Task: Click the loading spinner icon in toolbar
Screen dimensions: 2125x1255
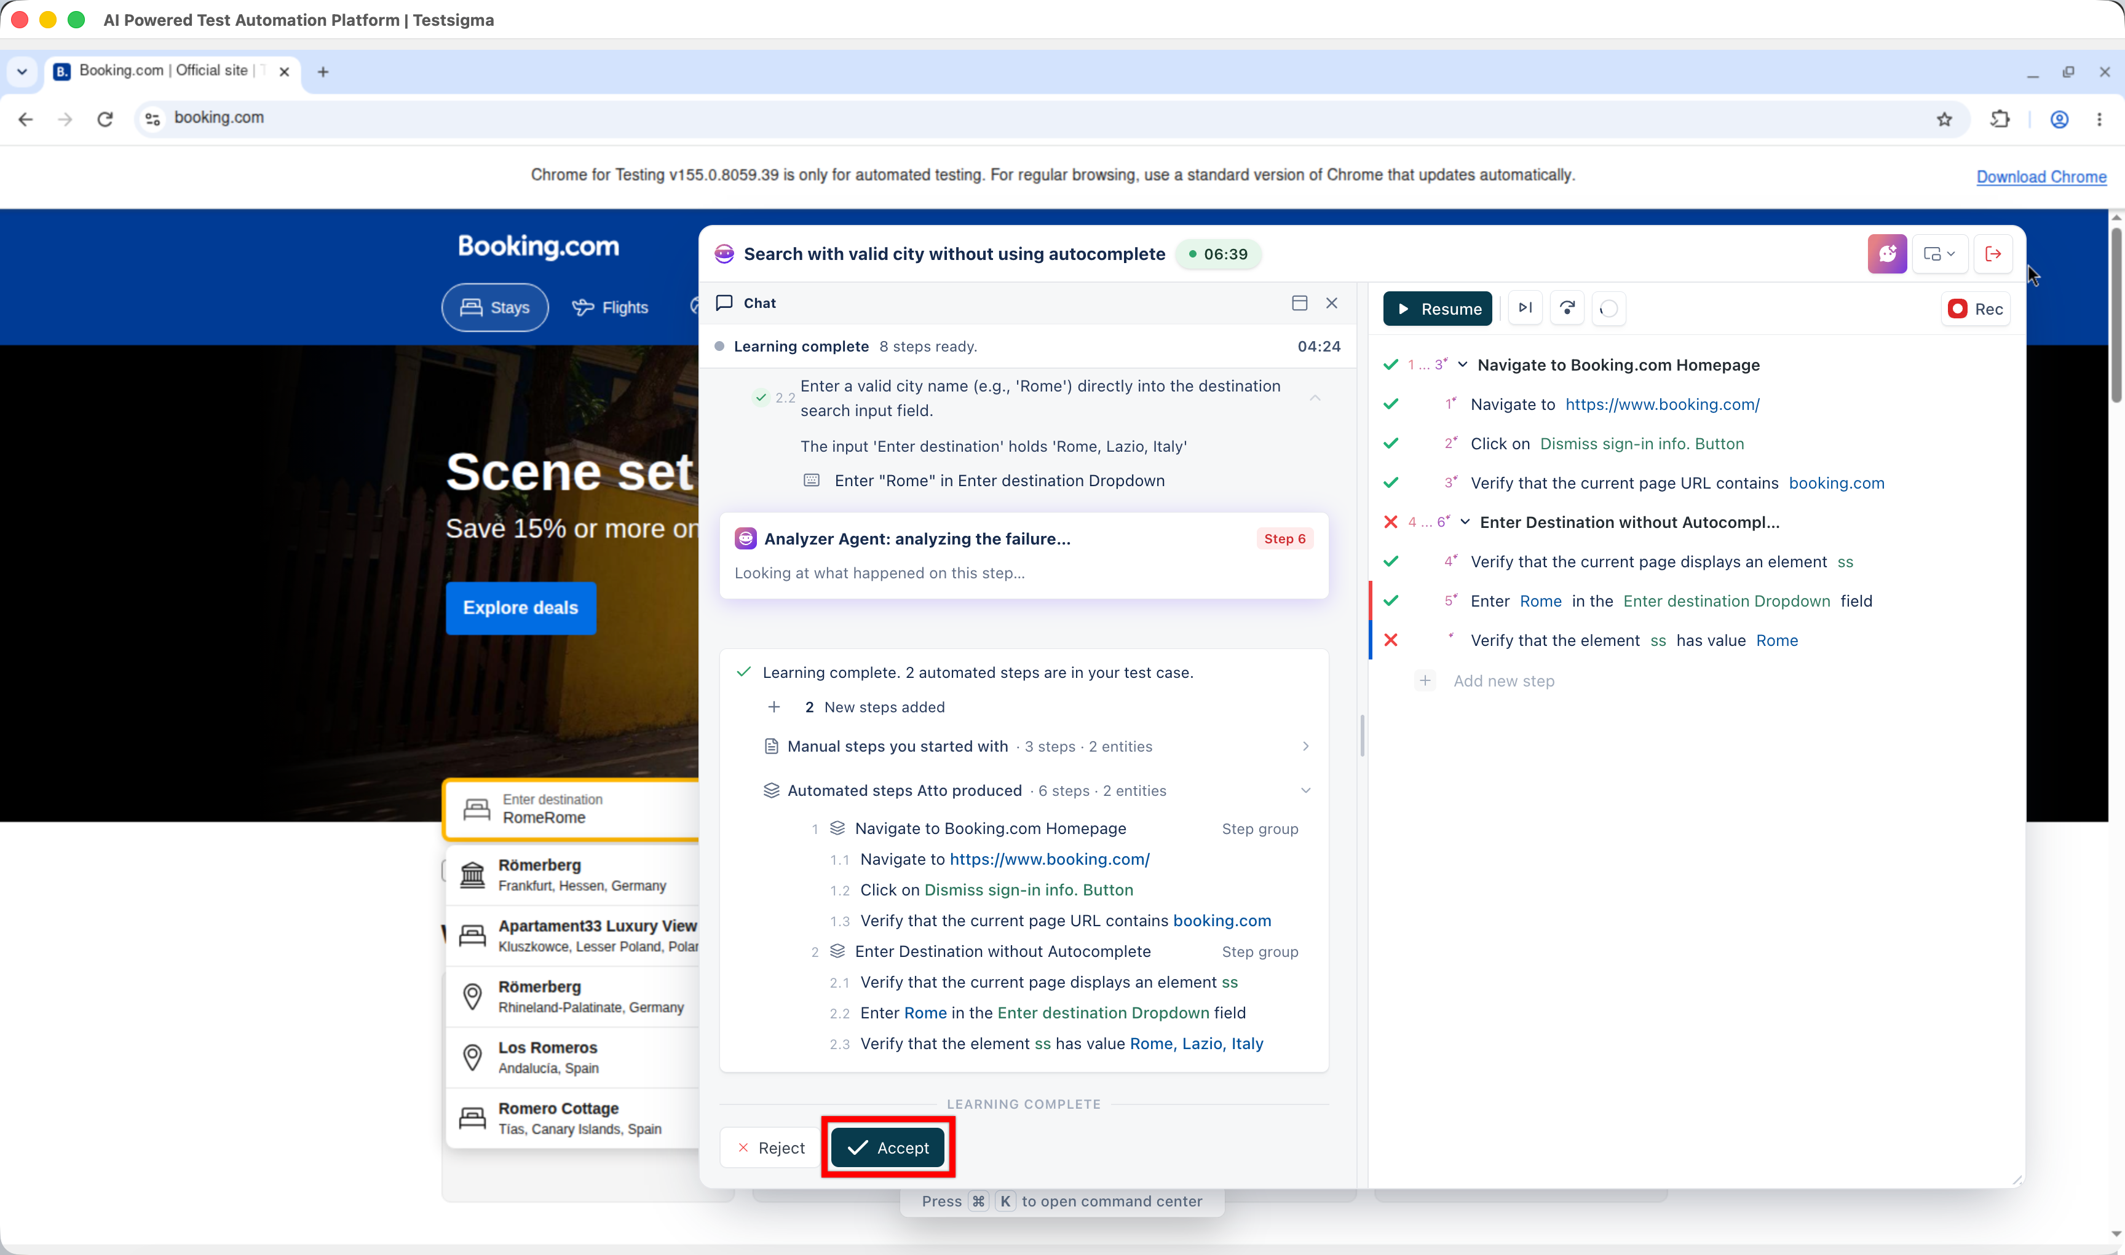Action: tap(1609, 310)
